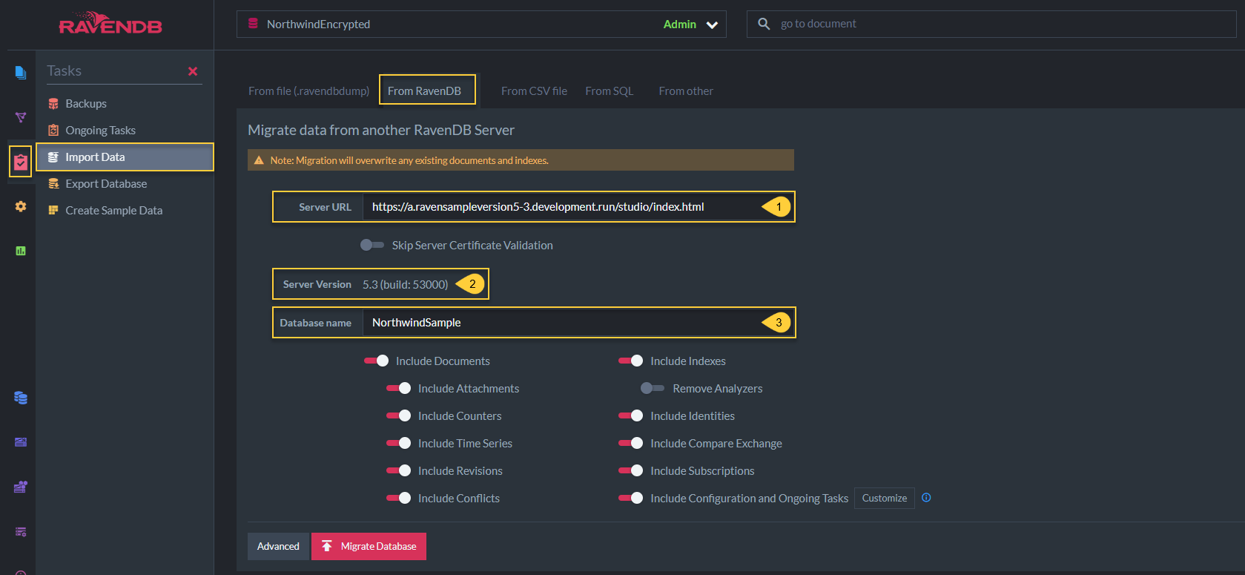Toggle Include Configuration and Ongoing Tasks
The width and height of the screenshot is (1245, 575).
coord(631,498)
